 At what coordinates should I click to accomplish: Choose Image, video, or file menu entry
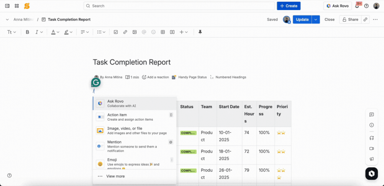point(135,131)
